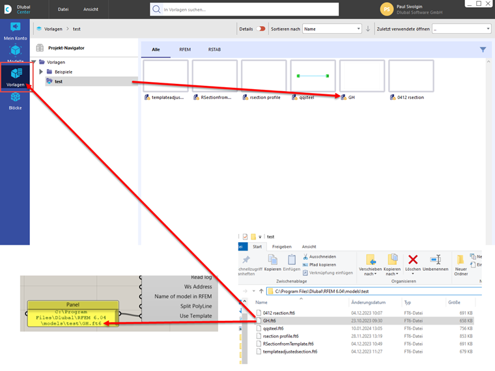Screen dimensions: 495x371
Task: Click Projekt-Navigator panel icon
Action: pos(40,48)
